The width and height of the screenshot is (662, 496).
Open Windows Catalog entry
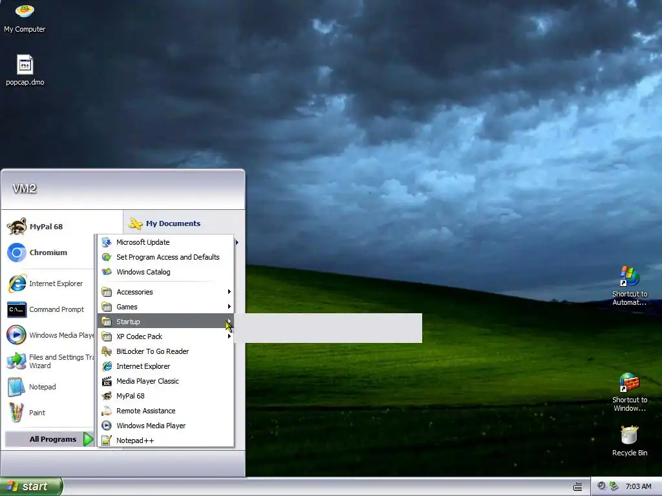coord(165,272)
